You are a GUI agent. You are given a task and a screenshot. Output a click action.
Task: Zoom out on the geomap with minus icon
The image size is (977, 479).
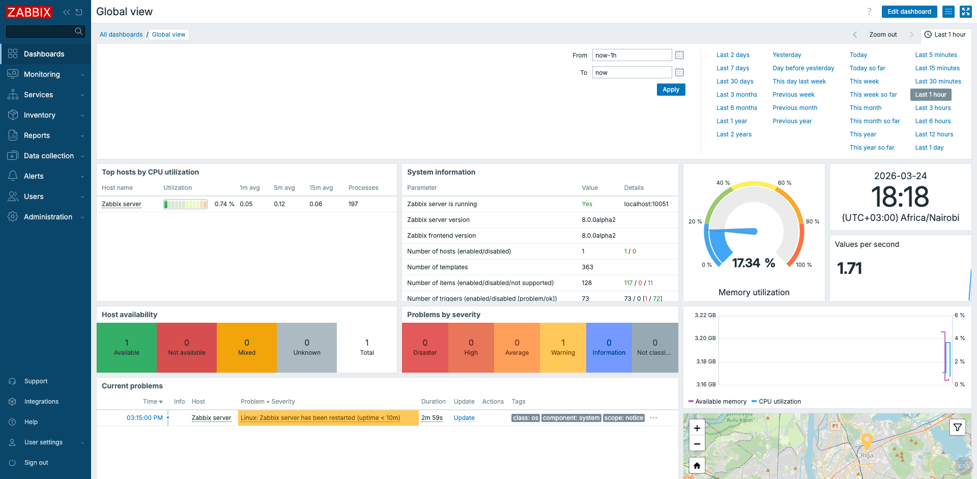coord(697,443)
